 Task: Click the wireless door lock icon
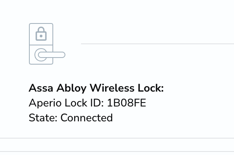coord(47,44)
